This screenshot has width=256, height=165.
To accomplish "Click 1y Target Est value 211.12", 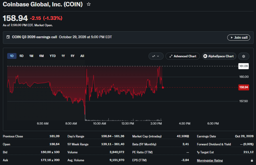I will tap(248, 152).
